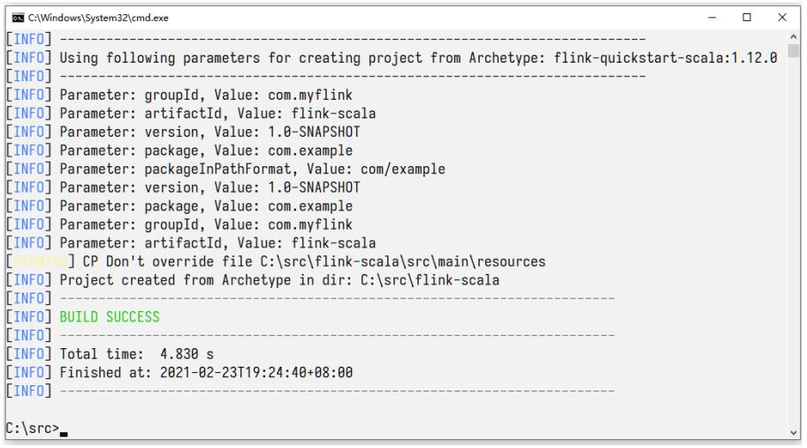Image resolution: width=807 pixels, height=448 pixels.
Task: Click the Finished at timestamp line
Action: [206, 374]
